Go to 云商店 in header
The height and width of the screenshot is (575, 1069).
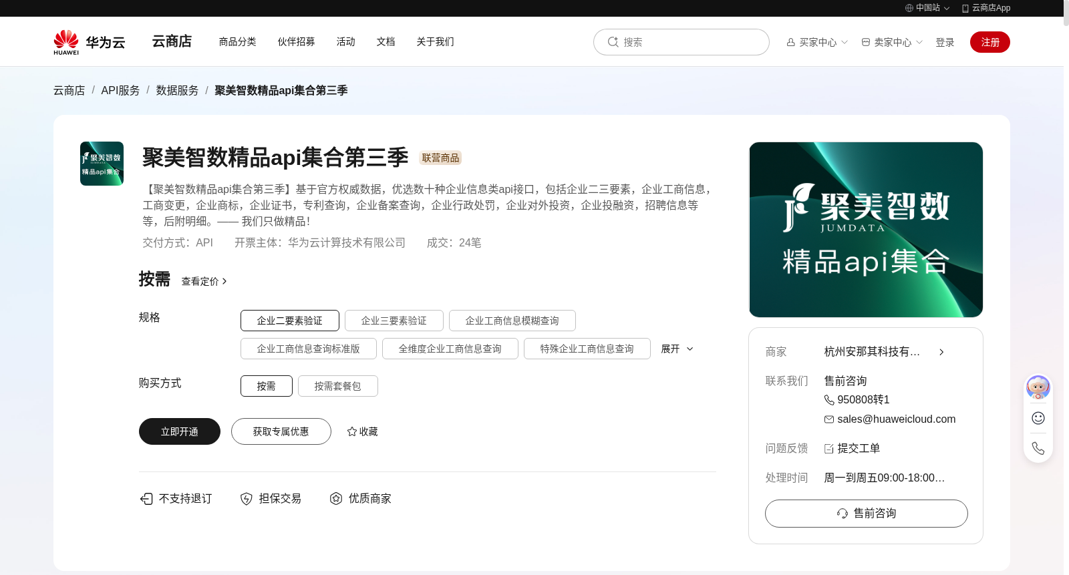tap(172, 41)
